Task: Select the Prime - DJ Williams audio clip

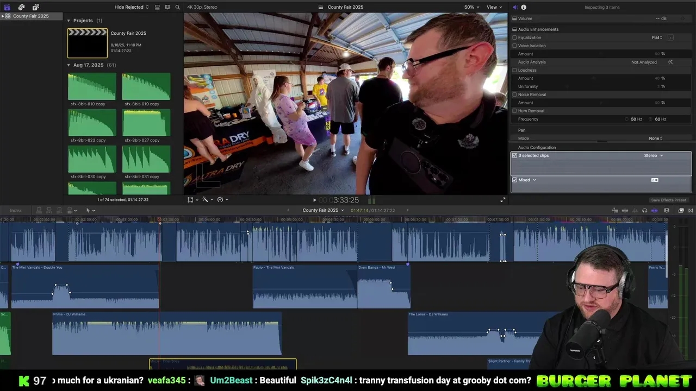Action: tap(167, 333)
